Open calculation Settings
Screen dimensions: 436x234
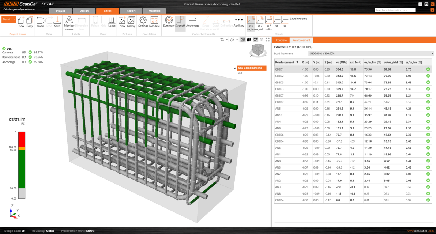[x=143, y=22]
